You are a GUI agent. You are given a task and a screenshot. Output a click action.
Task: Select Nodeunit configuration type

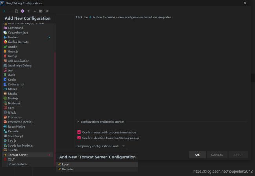(14, 103)
